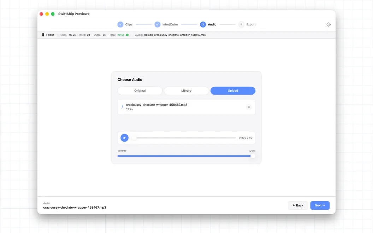Maximize the window with the green button

(53, 14)
